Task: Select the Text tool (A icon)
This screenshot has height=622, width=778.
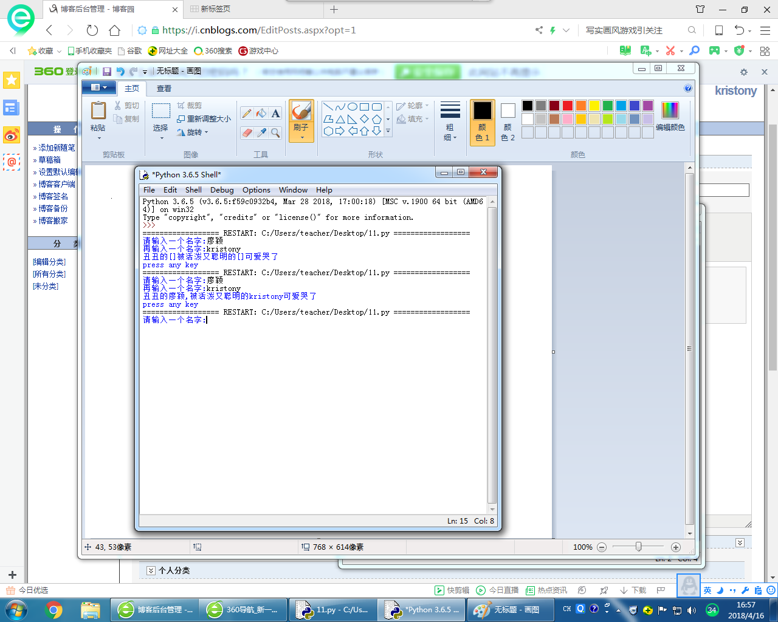Action: (x=276, y=114)
